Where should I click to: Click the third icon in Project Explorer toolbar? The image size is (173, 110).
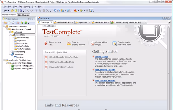tap(13, 23)
